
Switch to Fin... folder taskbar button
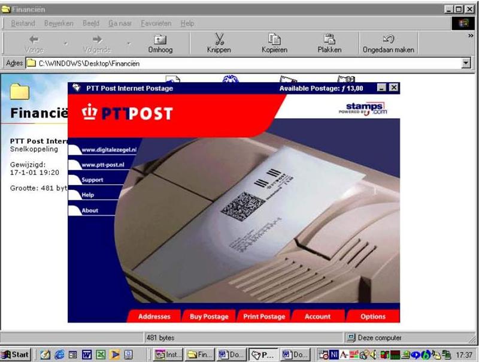pyautogui.click(x=200, y=355)
